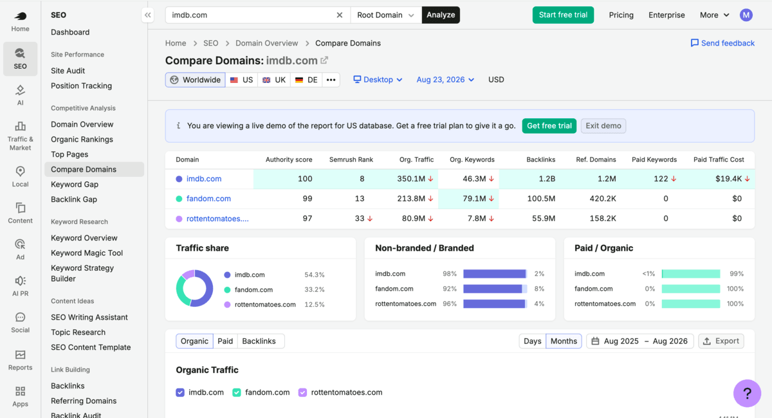This screenshot has height=418, width=772.
Task: Select the Organic tab
Action: 194,341
